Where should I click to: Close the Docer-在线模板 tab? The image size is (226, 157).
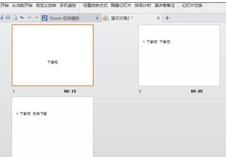[97, 18]
